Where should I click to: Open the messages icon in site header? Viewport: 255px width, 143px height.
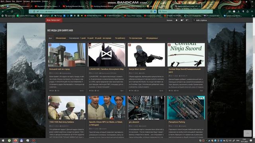click(x=182, y=20)
